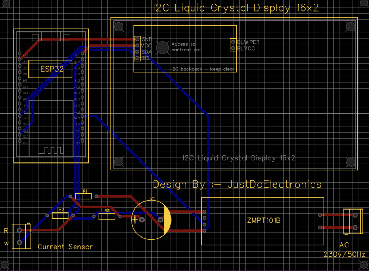Viewport: 369px width, 271px height.
Task: Click the C1 capacitor designator
Action: coord(152,198)
